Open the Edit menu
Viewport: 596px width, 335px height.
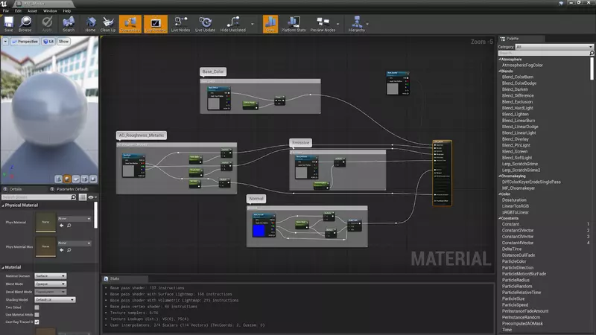[x=18, y=11]
